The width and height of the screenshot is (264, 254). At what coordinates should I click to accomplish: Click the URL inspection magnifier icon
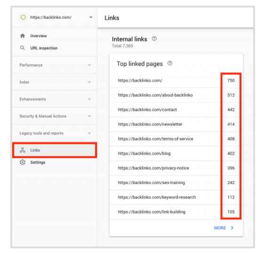[x=23, y=48]
